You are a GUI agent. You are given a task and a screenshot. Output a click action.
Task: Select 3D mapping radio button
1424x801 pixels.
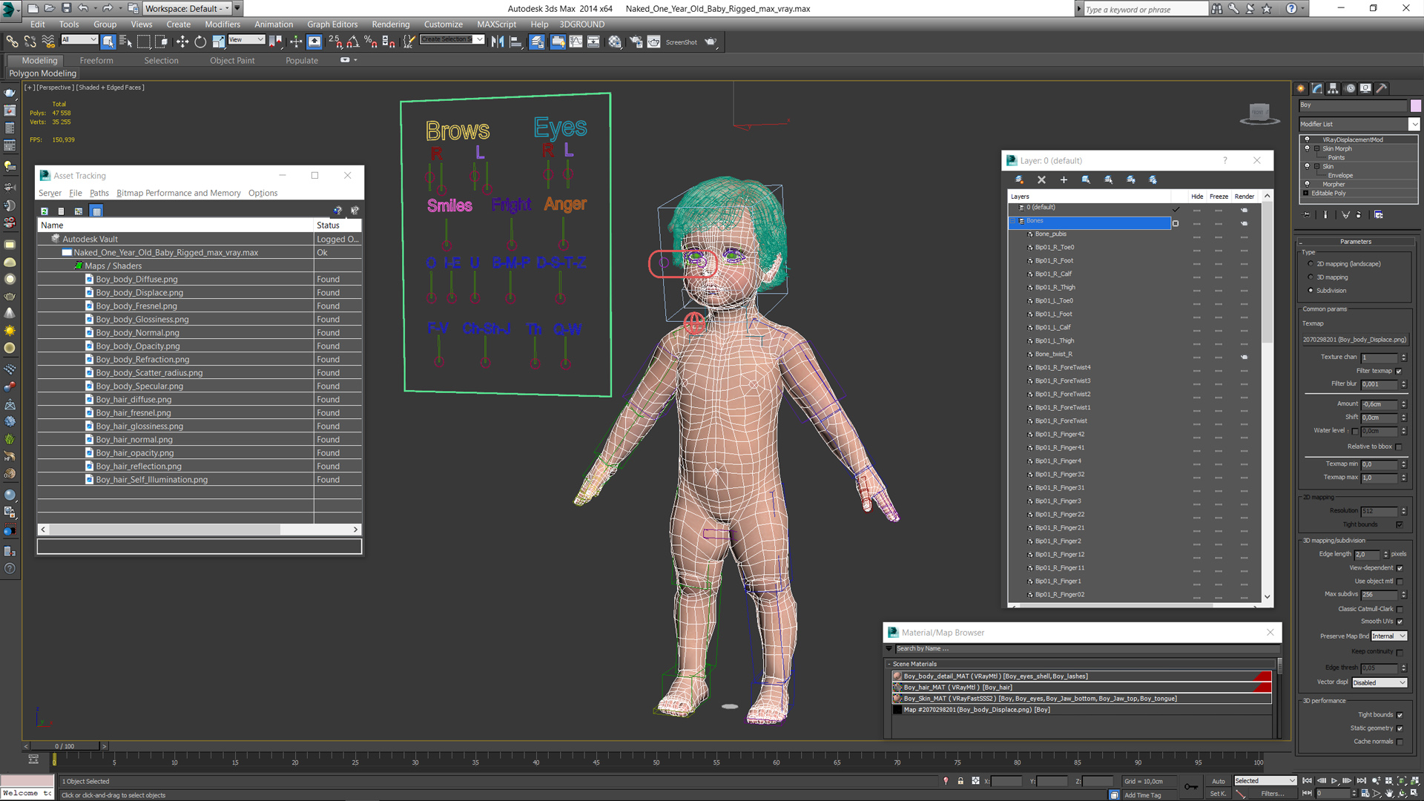1311,277
